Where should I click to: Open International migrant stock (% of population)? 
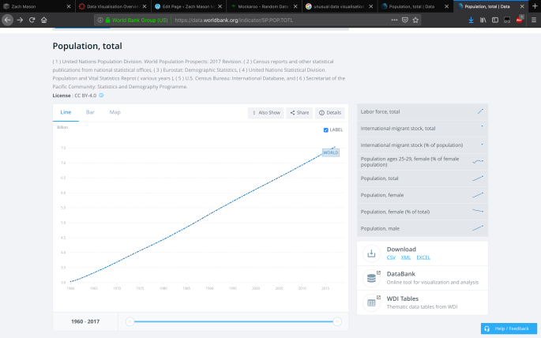point(423,145)
